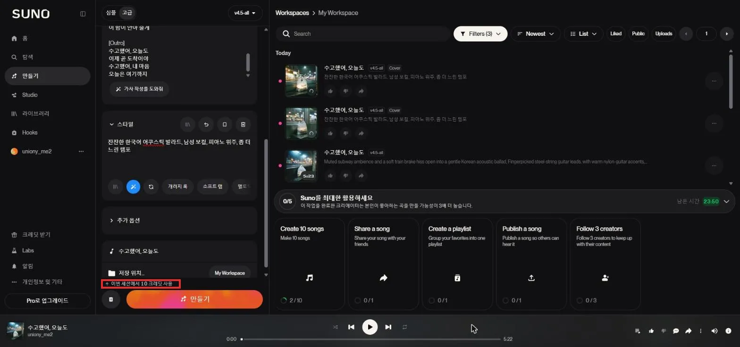Like the currently playing song in player bar
Image resolution: width=740 pixels, height=347 pixels.
(651, 331)
